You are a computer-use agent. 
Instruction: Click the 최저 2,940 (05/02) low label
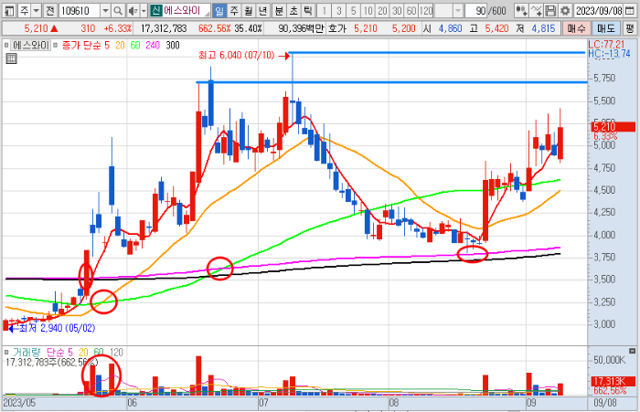point(57,328)
